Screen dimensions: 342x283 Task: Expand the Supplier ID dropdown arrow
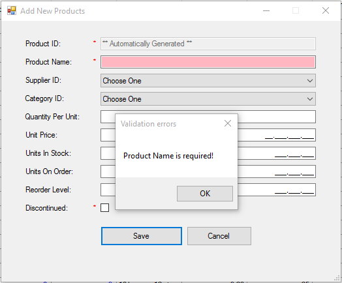pos(310,81)
